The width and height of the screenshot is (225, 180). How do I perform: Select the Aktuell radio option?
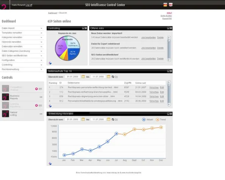pos(144,120)
